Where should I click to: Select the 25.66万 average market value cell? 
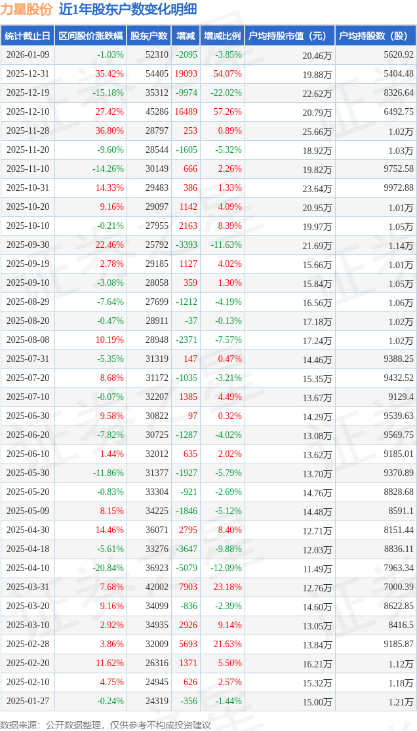317,131
